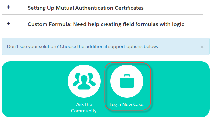Viewport: 211px width, 119px height.
Task: Dismiss the "Don't see your solution?" banner
Action: pyautogui.click(x=202, y=47)
